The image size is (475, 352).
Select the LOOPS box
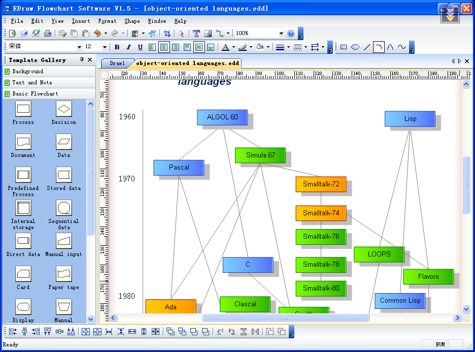coord(379,254)
